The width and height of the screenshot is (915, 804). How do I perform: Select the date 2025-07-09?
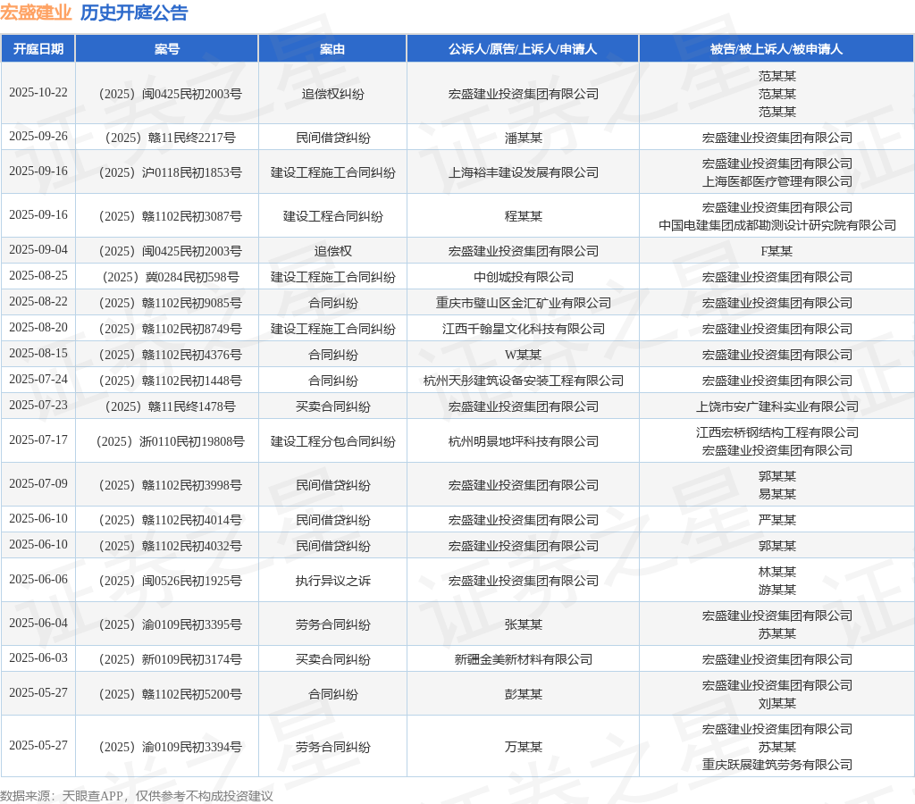point(38,483)
